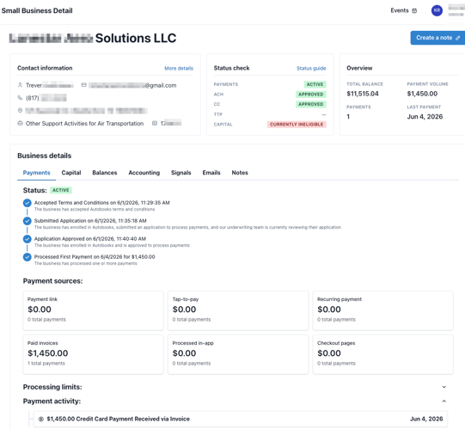The height and width of the screenshot is (429, 465).
Task: Open the Capital tab
Action: [71, 173]
